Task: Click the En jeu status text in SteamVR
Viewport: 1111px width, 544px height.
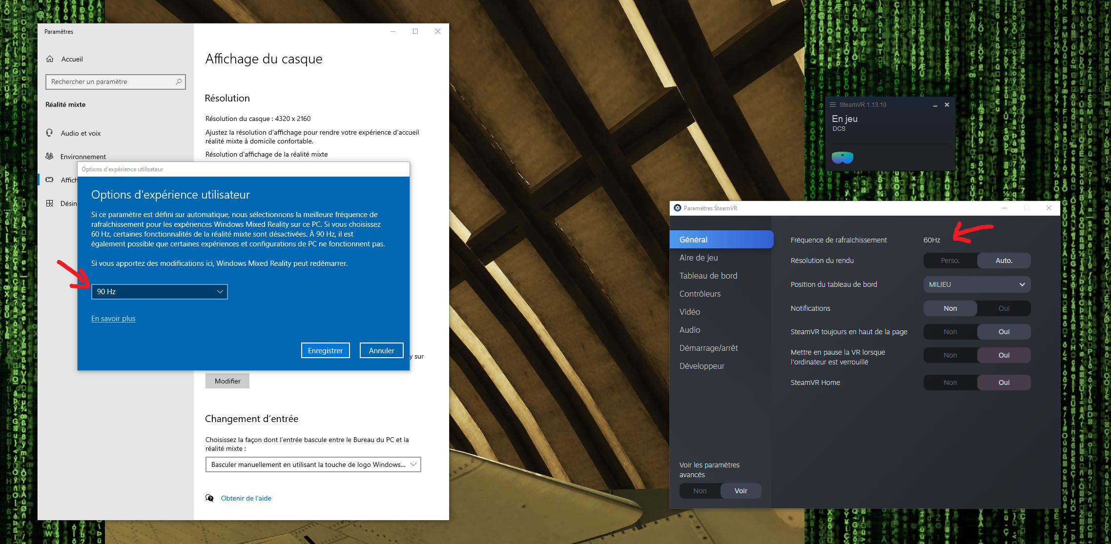Action: click(844, 119)
